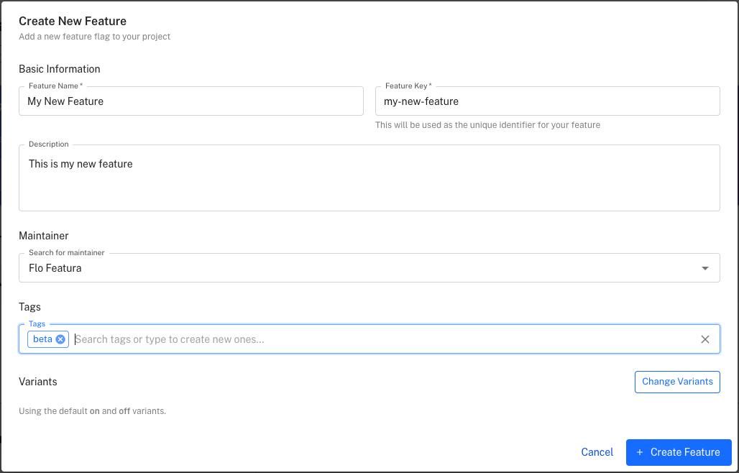The height and width of the screenshot is (473, 739).
Task: Click the Create New Feature dialog title
Action: click(x=72, y=21)
